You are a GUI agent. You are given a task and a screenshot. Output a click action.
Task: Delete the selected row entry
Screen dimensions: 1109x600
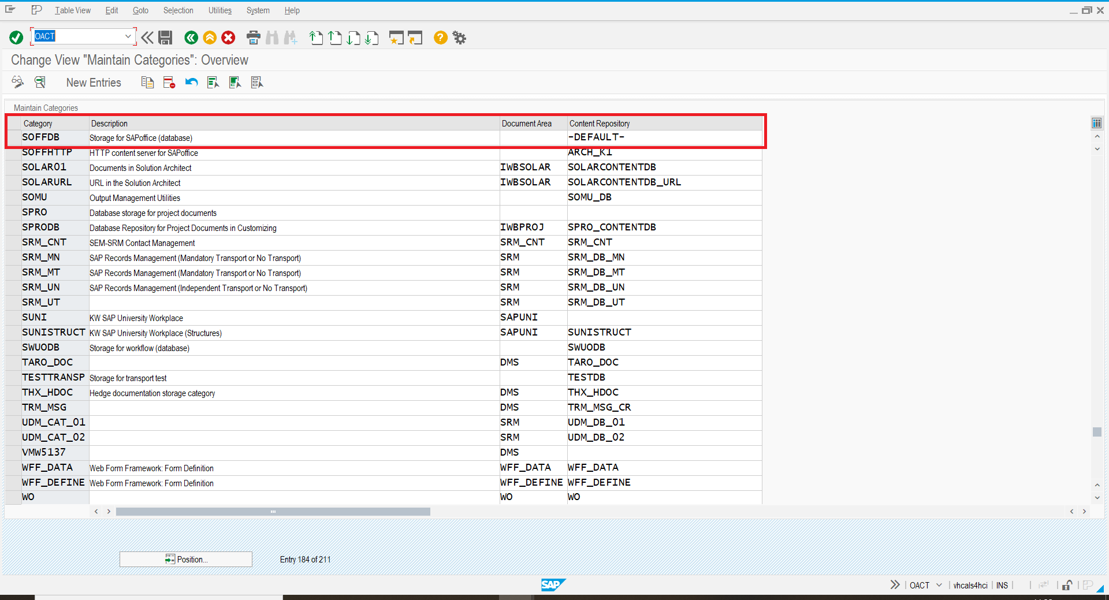click(169, 82)
